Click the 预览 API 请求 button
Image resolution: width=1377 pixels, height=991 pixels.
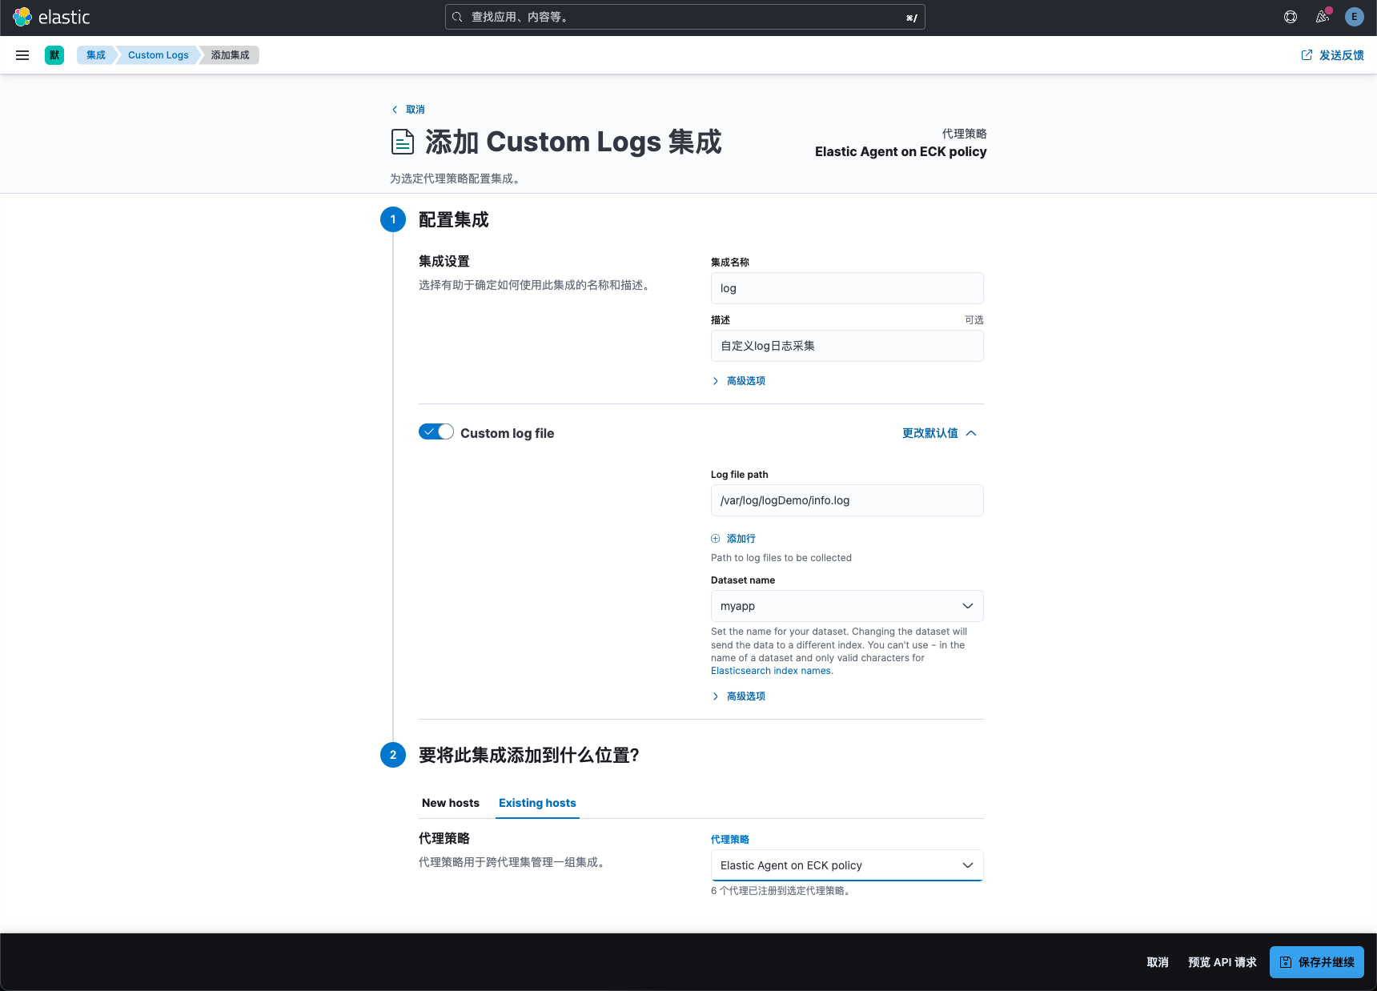[1222, 962]
